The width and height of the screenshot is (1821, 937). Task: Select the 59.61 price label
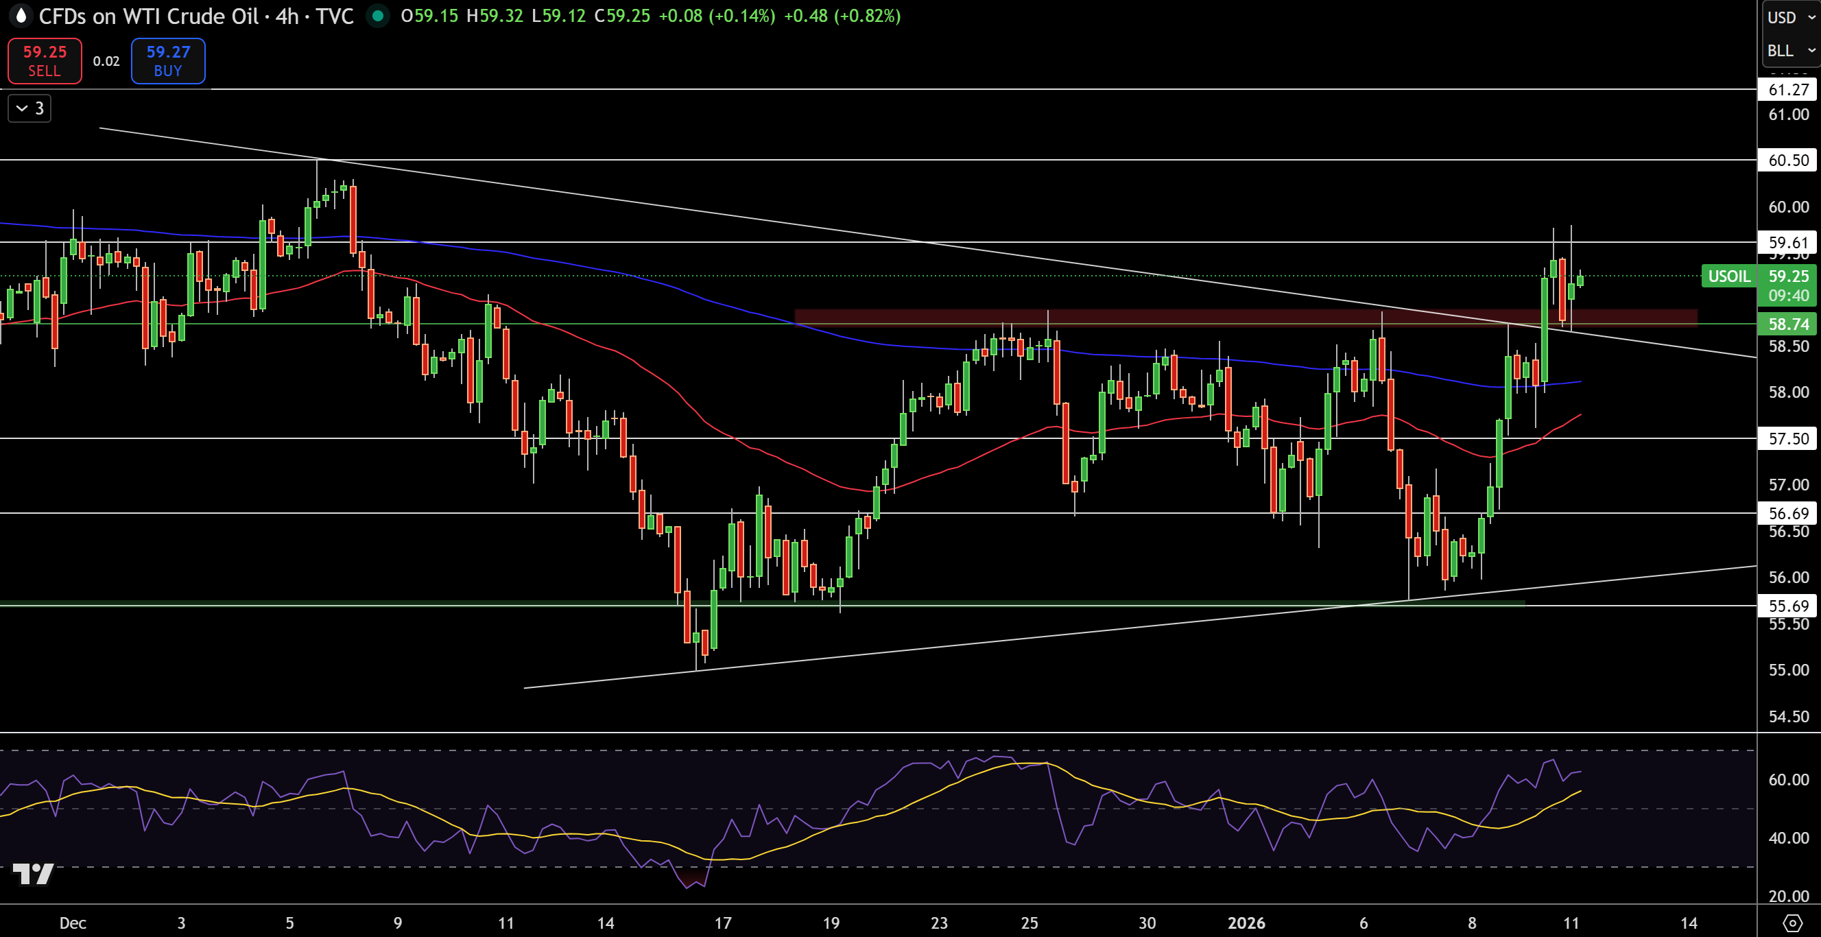point(1788,243)
